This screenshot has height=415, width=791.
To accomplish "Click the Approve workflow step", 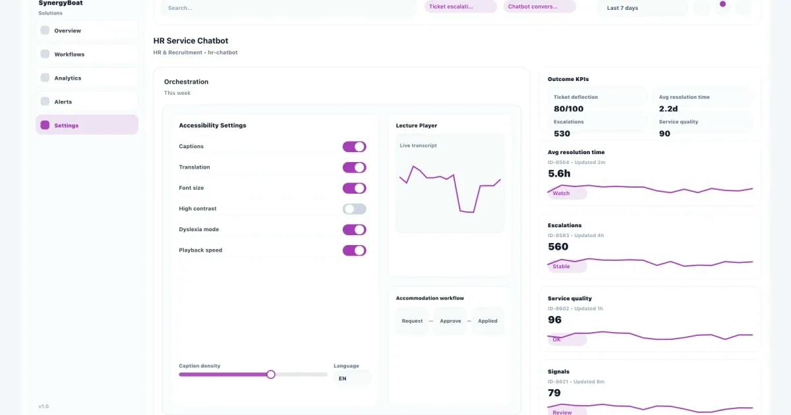I will pyautogui.click(x=450, y=321).
